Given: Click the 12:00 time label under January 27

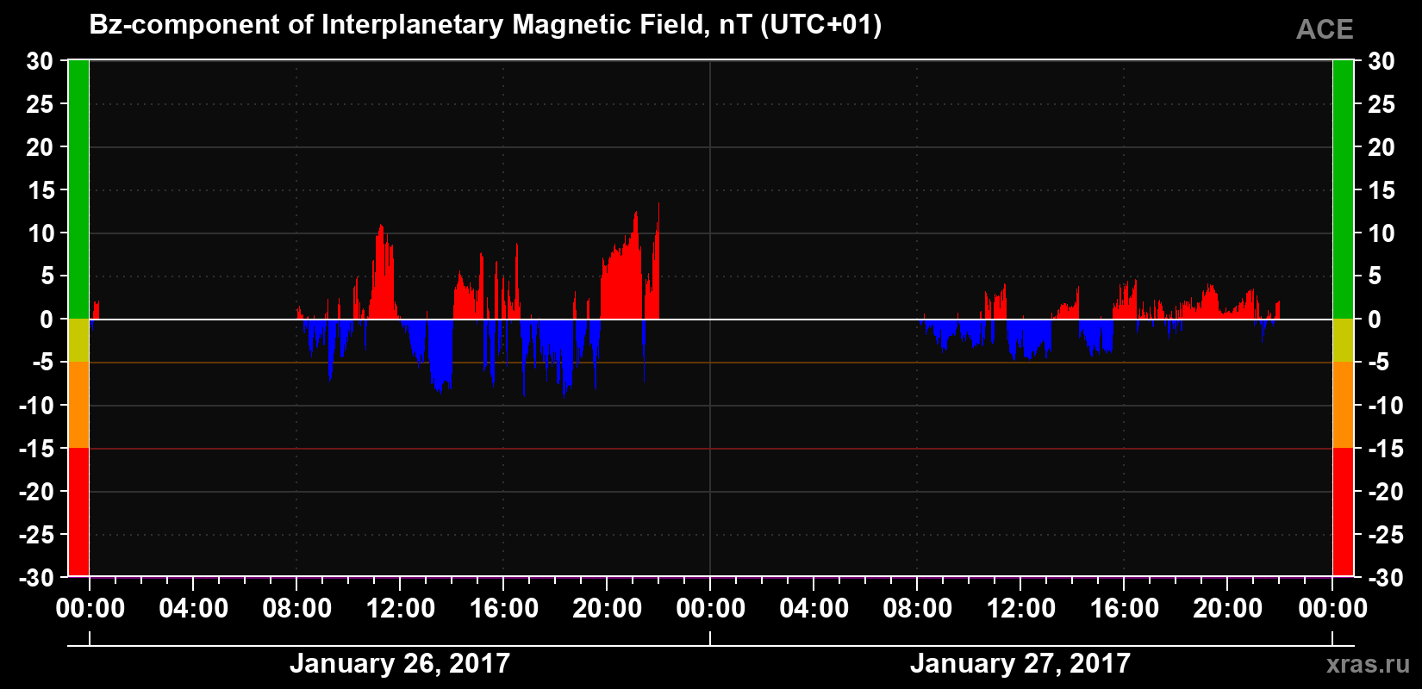Looking at the screenshot, I should (1020, 609).
